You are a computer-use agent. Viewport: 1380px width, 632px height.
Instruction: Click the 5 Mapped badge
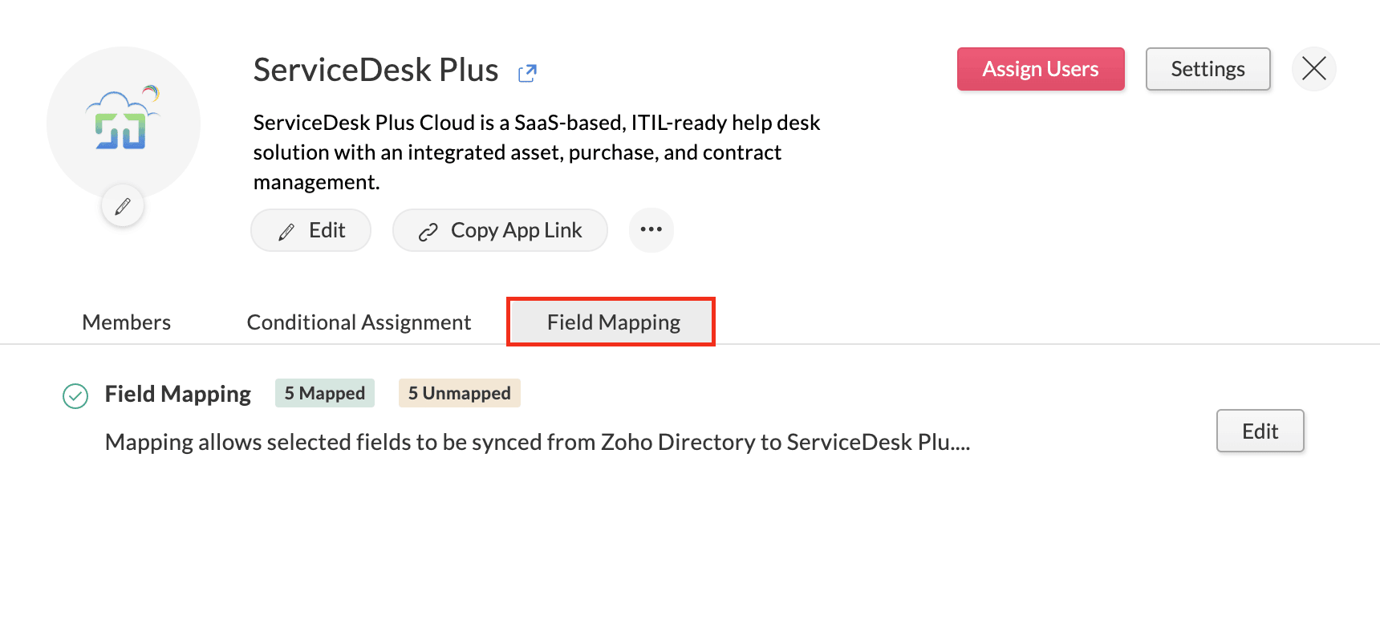coord(325,393)
